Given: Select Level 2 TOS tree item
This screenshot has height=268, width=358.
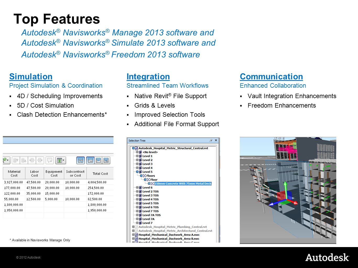Looking at the screenshot, I should [x=150, y=191].
